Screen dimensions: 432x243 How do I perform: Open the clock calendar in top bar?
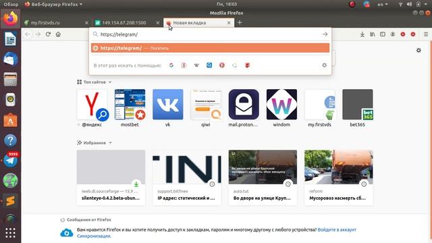(227, 4)
